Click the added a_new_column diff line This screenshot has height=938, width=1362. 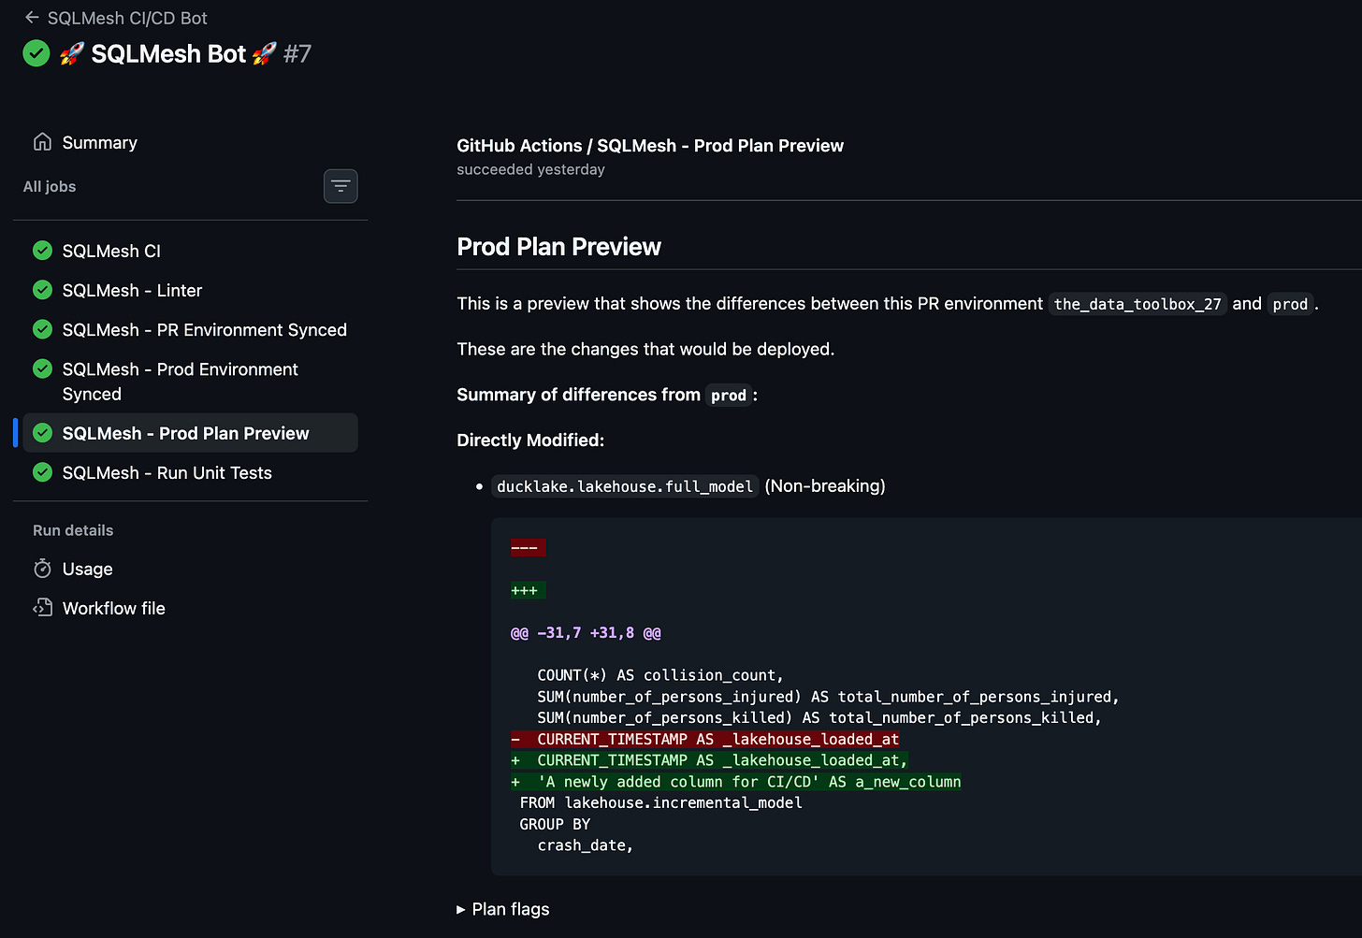[x=736, y=782]
